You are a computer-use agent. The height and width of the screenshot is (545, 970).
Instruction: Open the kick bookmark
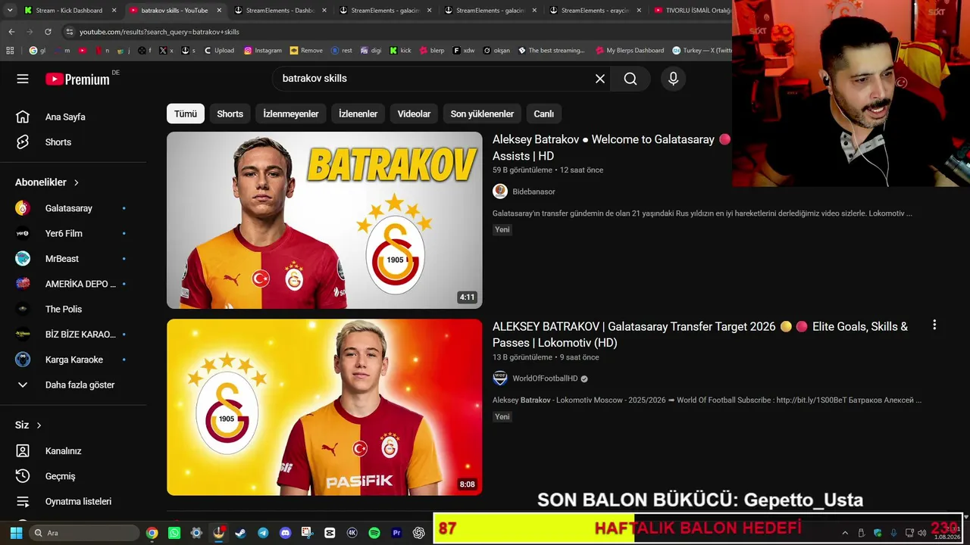click(401, 51)
